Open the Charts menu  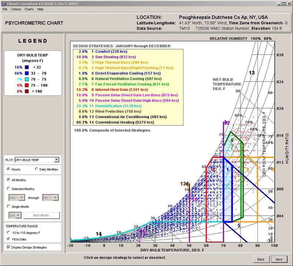pos(29,9)
